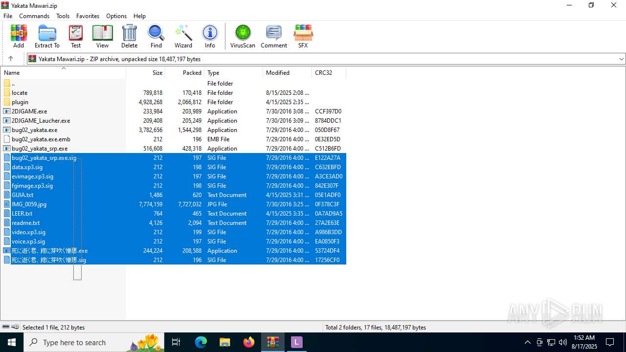626x352 pixels.
Task: Open the File menu
Action: pyautogui.click(x=8, y=16)
